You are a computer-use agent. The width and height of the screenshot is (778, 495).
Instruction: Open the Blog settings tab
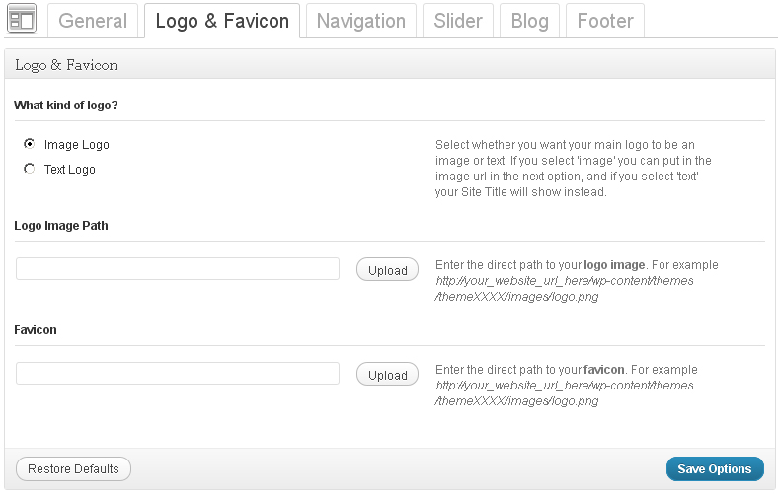[x=529, y=21]
